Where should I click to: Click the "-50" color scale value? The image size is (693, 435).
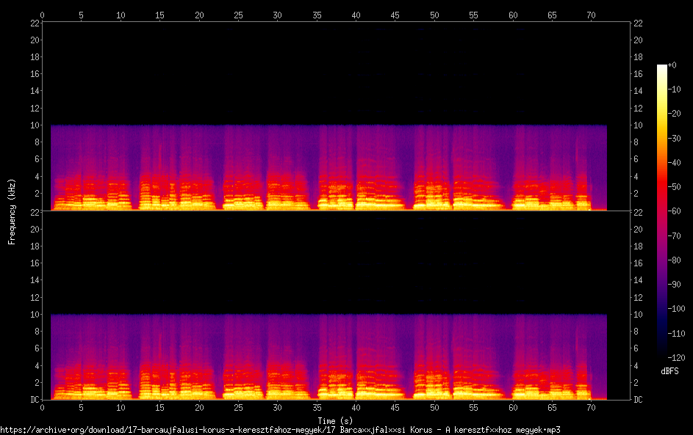(674, 187)
